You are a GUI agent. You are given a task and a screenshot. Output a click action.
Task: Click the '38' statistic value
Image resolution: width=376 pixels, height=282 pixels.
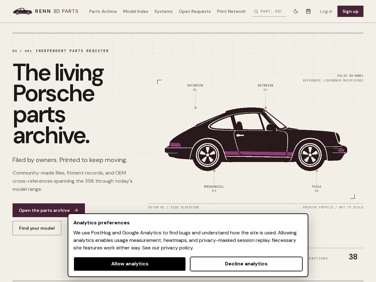(x=353, y=257)
